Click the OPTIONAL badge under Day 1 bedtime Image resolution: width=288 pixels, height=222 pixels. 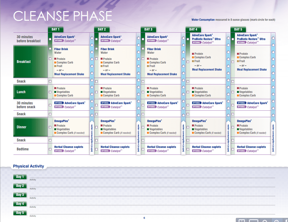(59, 151)
